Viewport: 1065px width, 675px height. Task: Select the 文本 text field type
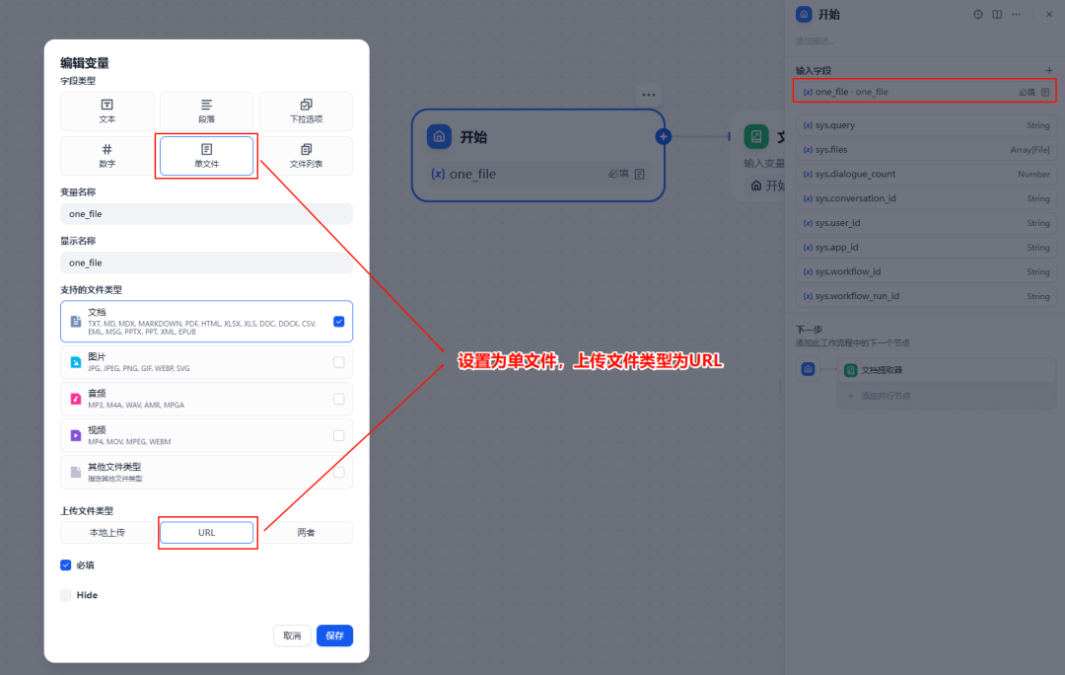tap(107, 111)
